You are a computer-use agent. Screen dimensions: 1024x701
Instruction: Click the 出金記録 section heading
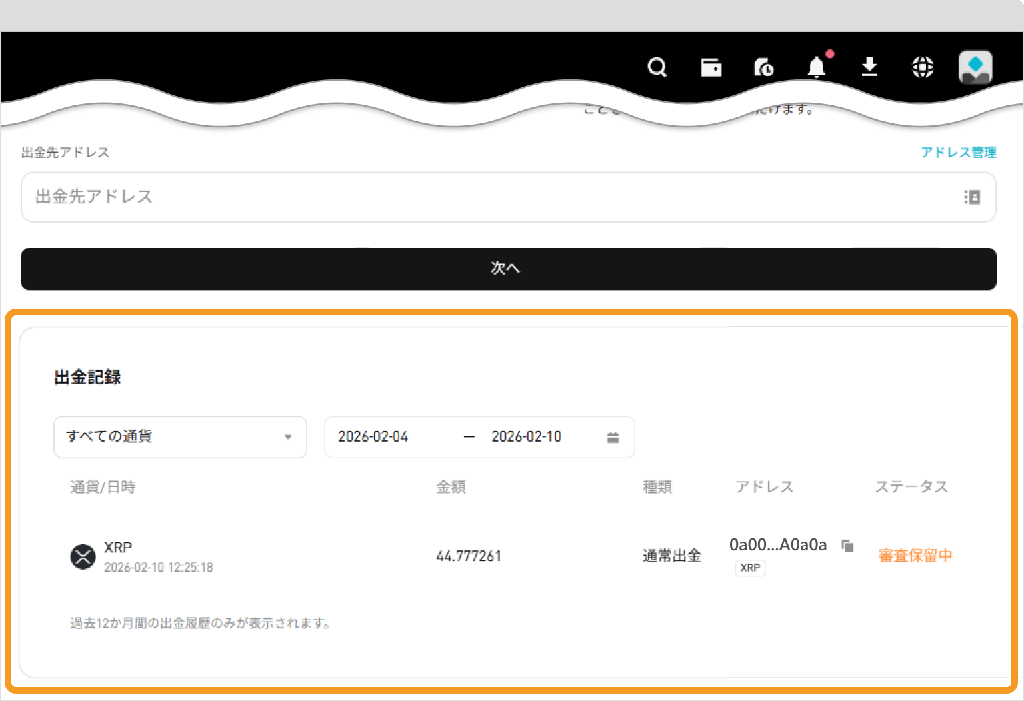coord(87,378)
